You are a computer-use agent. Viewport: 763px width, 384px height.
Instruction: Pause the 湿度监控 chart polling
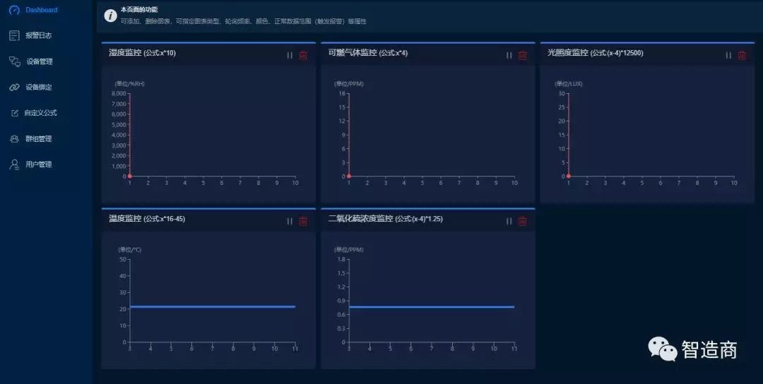290,55
